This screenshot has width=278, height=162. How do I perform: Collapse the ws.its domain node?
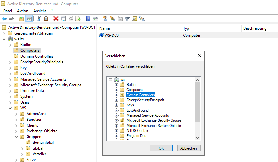tap(4, 39)
